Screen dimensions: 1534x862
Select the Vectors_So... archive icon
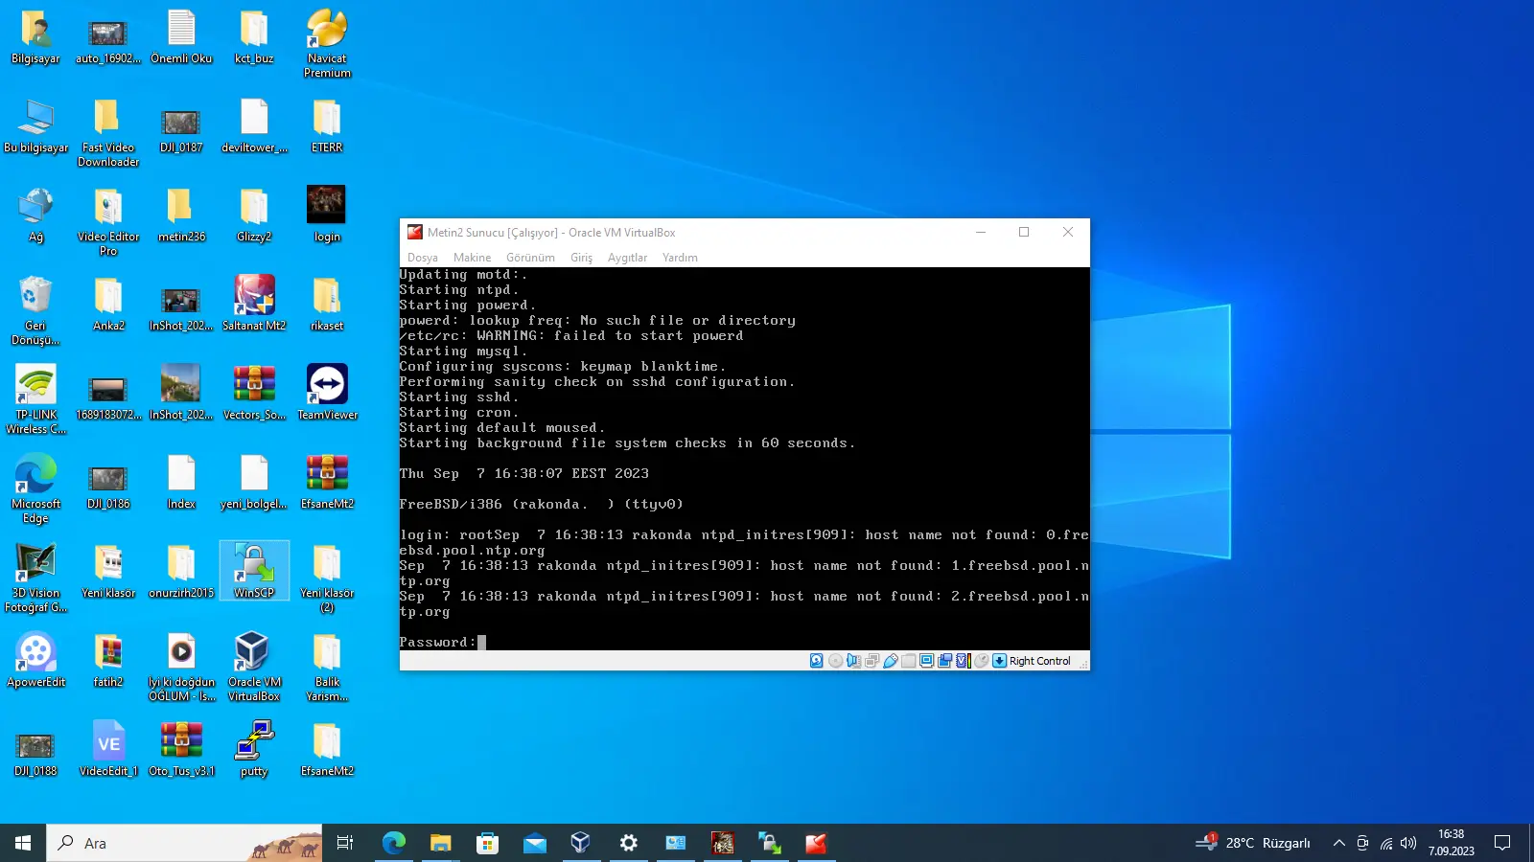[254, 393]
